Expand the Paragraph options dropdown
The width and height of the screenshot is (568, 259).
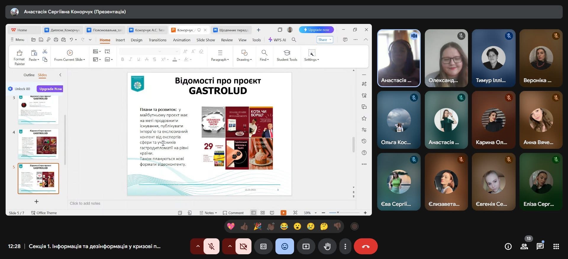click(x=220, y=59)
